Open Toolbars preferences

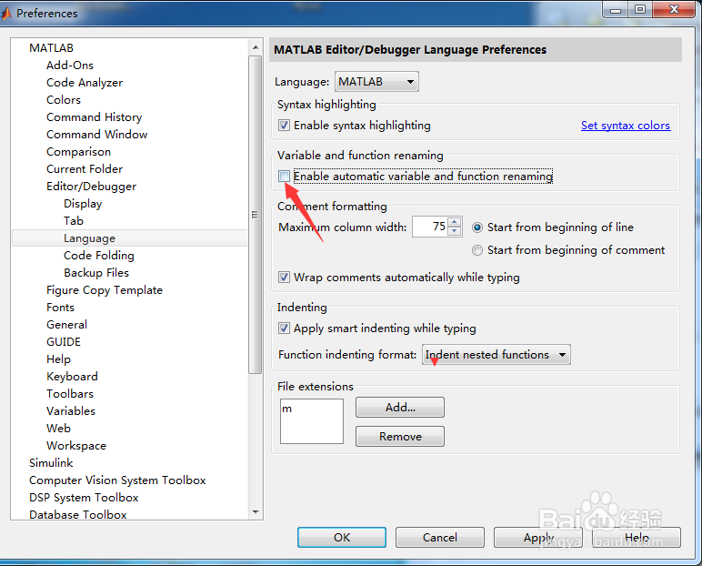click(70, 394)
